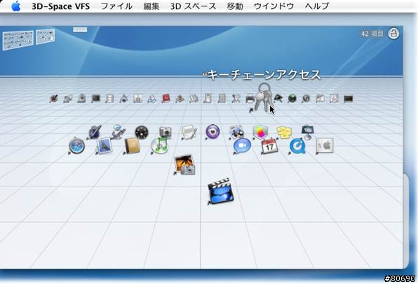
Task: Open the Apple menu
Action: [16, 6]
